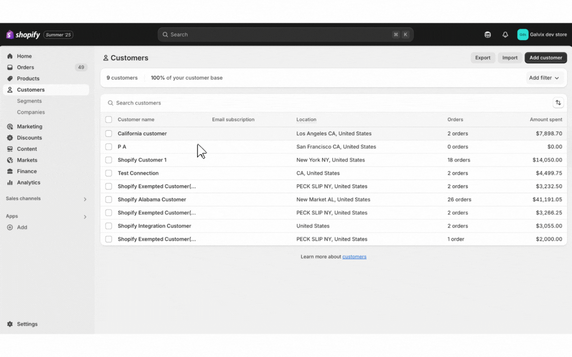Click the Discounts badge icon
572x357 pixels.
(x=10, y=138)
